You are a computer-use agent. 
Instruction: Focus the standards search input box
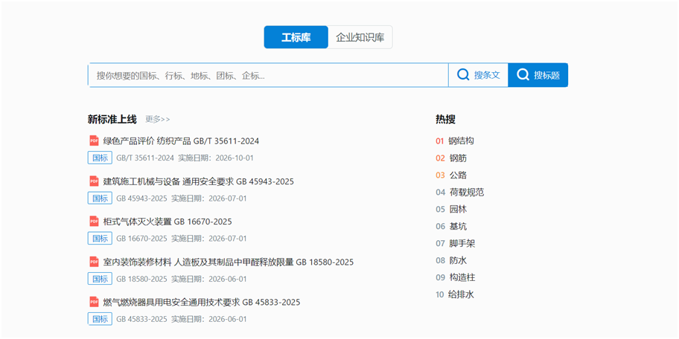pos(268,75)
